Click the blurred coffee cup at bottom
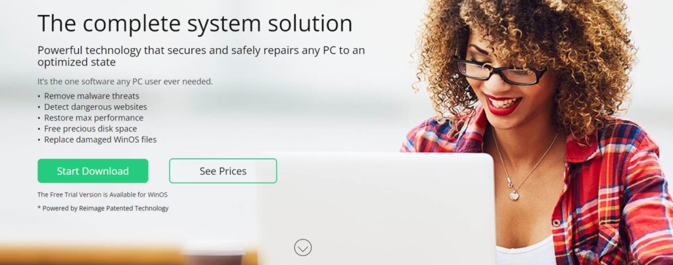 click(214, 256)
